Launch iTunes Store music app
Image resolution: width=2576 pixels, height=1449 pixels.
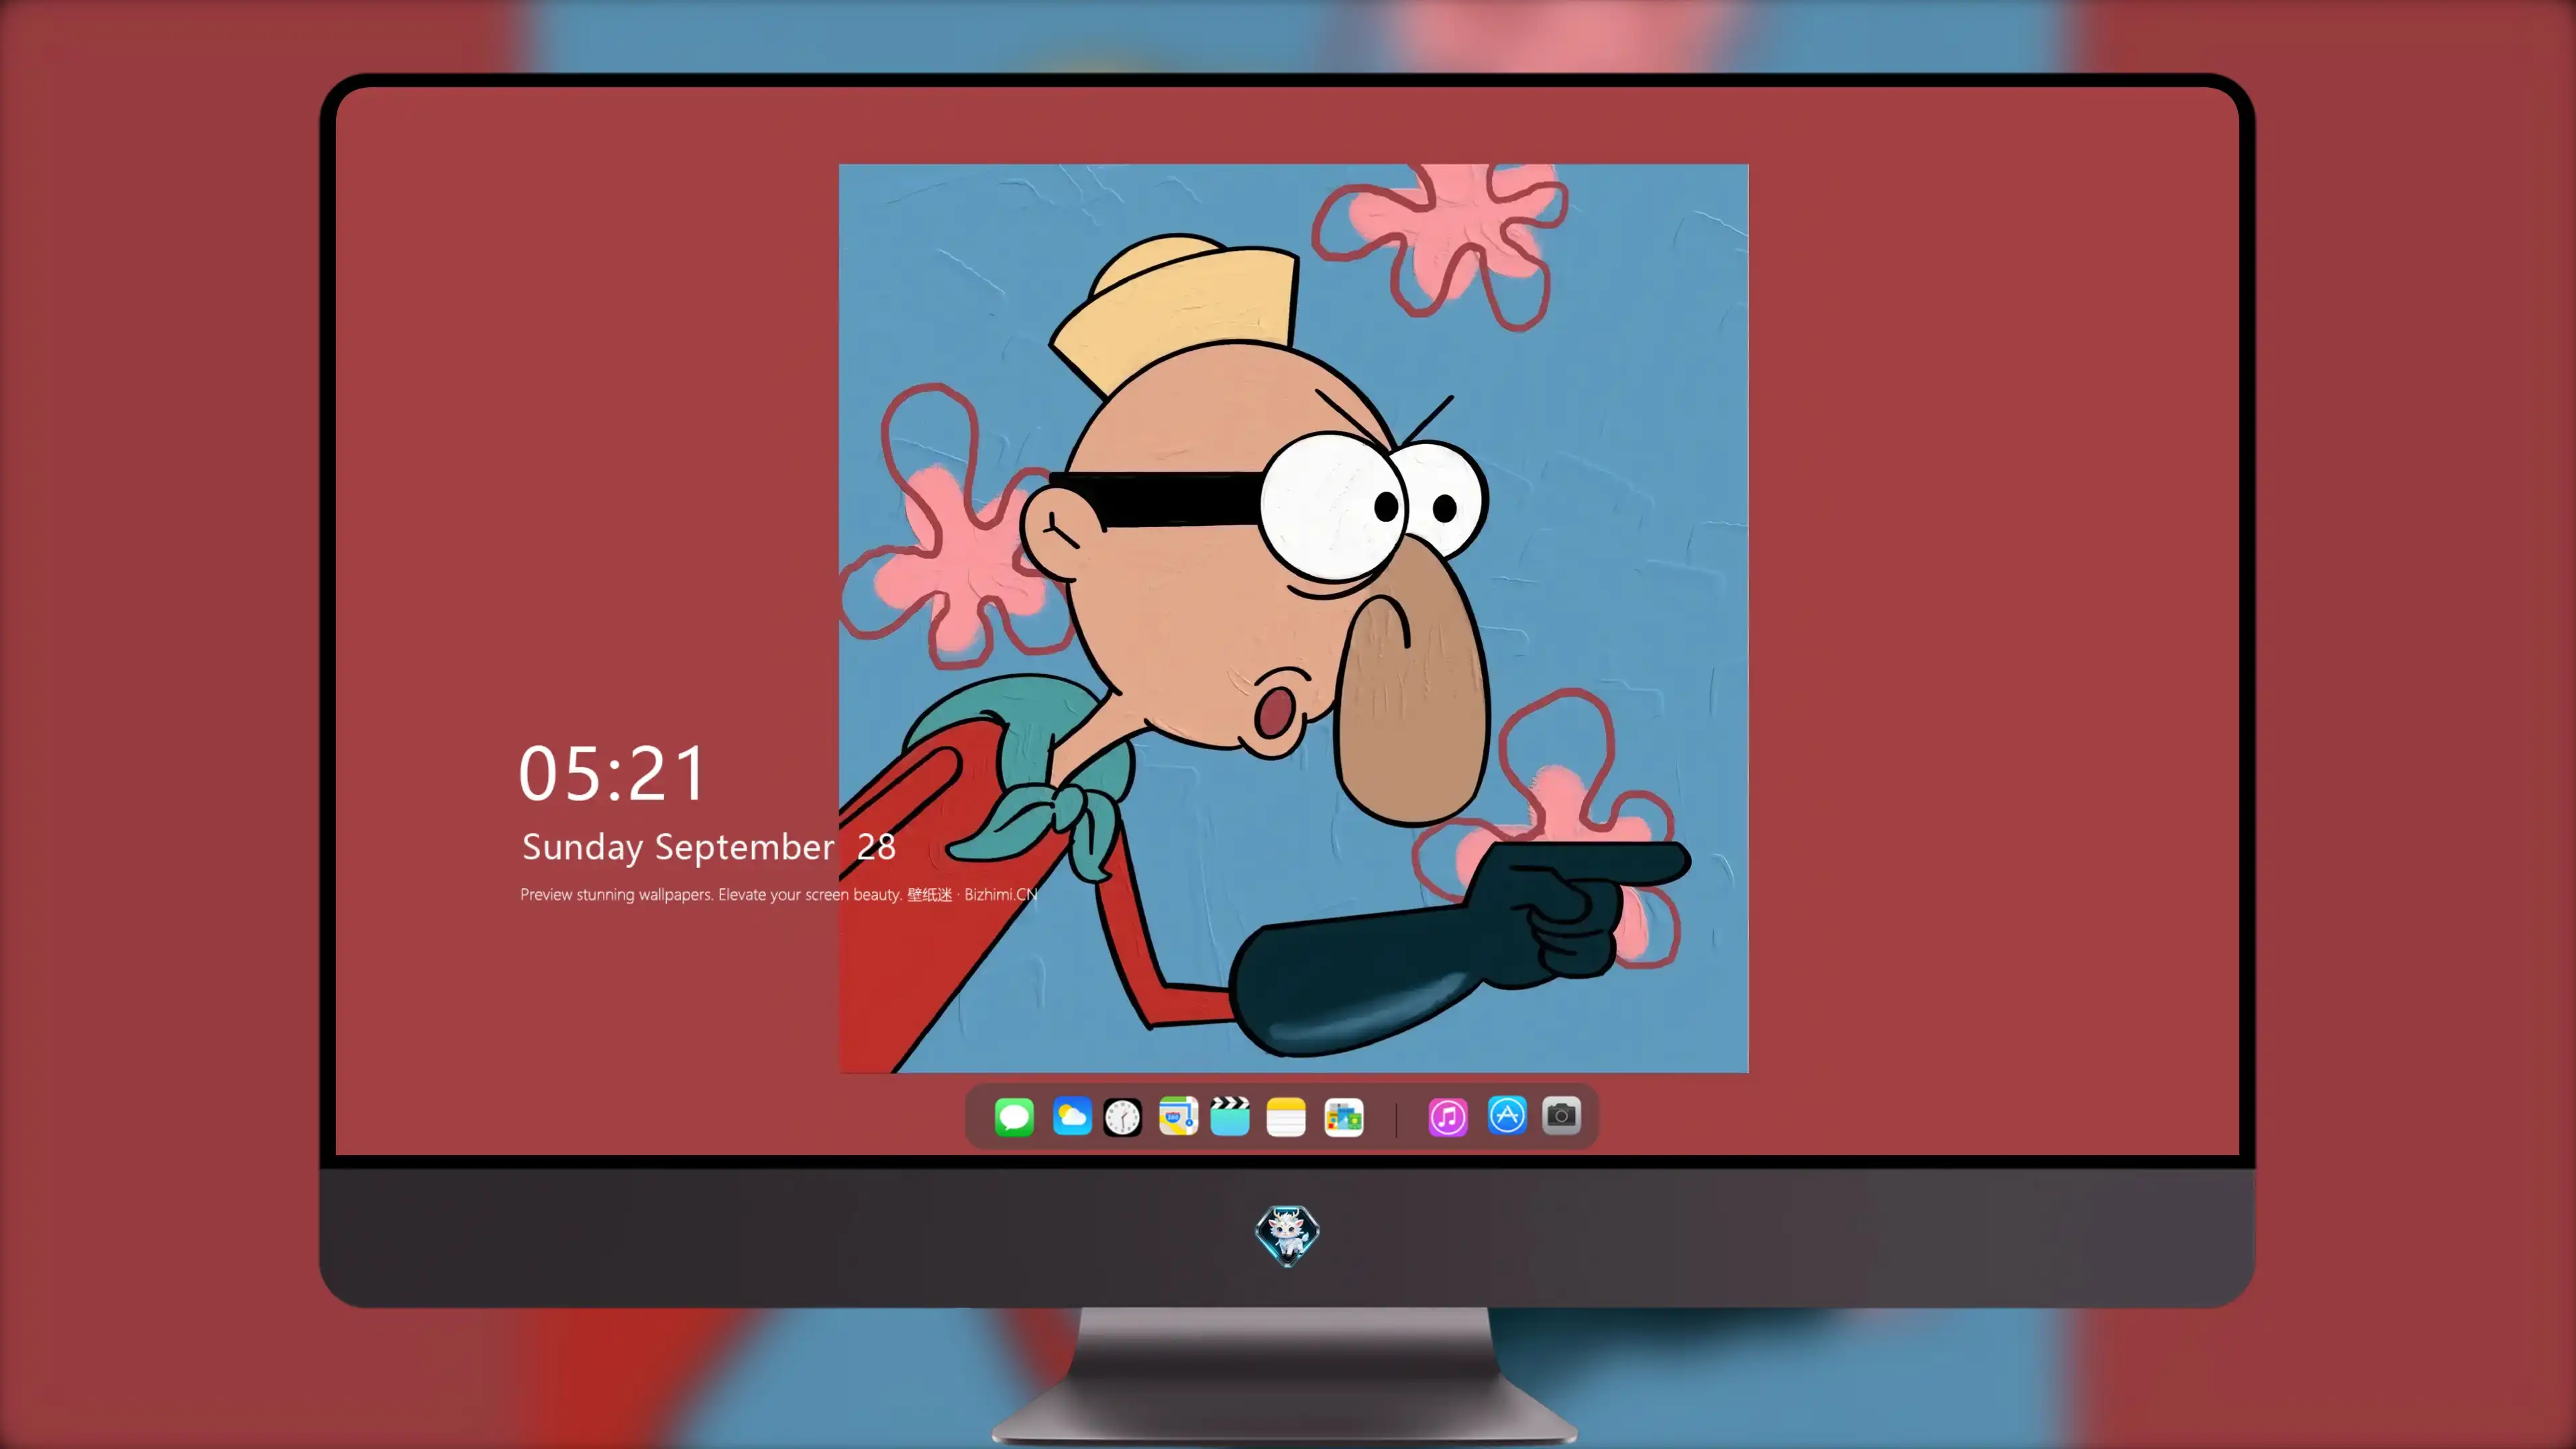1448,1117
